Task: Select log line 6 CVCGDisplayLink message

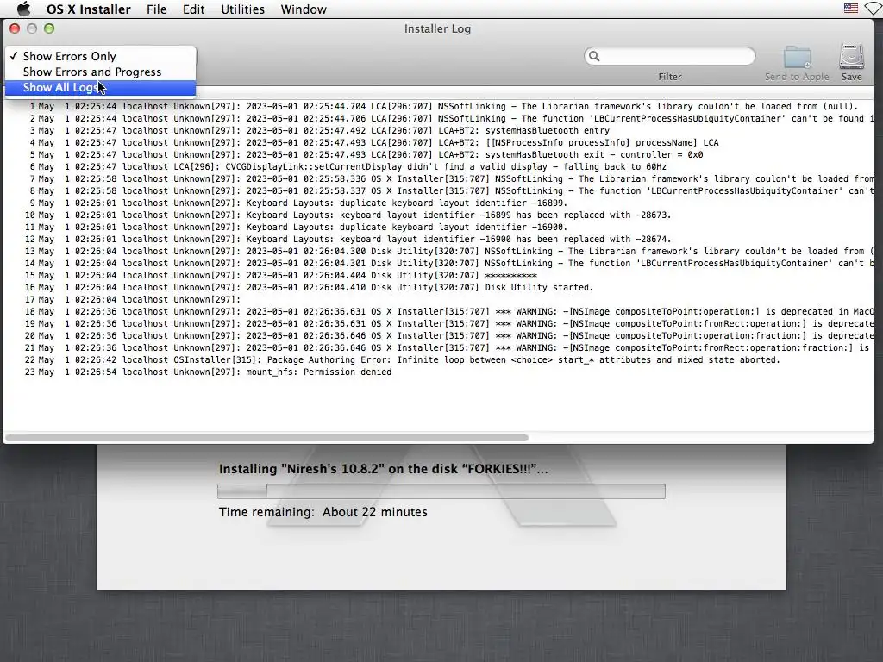Action: click(x=348, y=166)
